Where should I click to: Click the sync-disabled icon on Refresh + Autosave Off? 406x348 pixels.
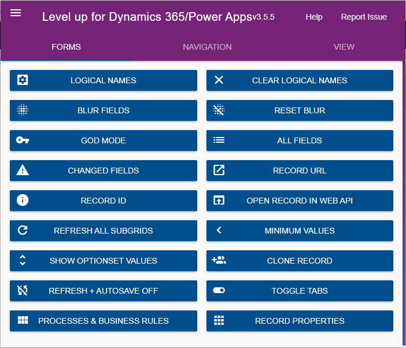click(x=23, y=290)
